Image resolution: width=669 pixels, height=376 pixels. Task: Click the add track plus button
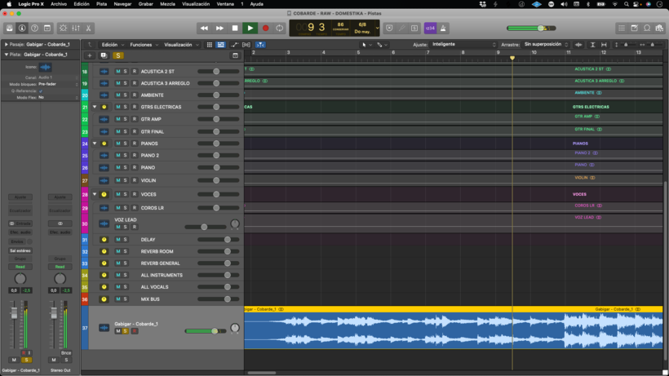tap(90, 55)
